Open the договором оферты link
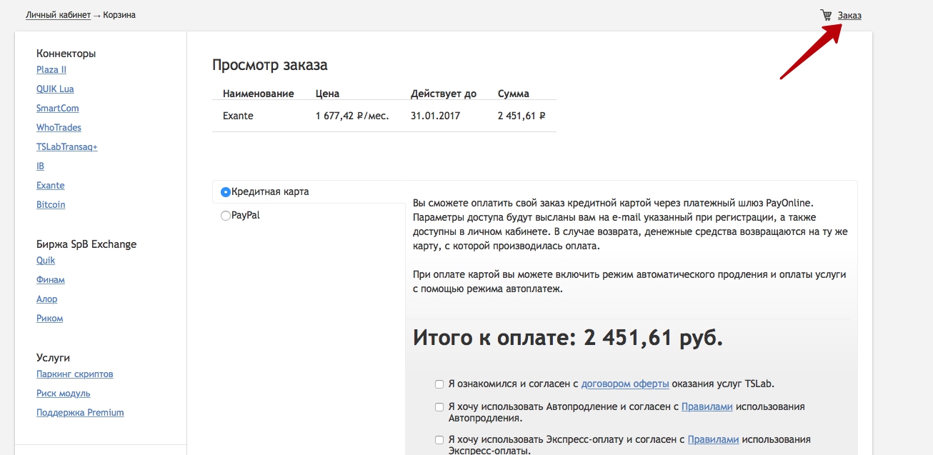933x455 pixels. pos(624,384)
